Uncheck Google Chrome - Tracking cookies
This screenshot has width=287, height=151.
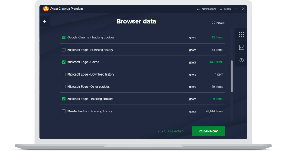coord(64,38)
